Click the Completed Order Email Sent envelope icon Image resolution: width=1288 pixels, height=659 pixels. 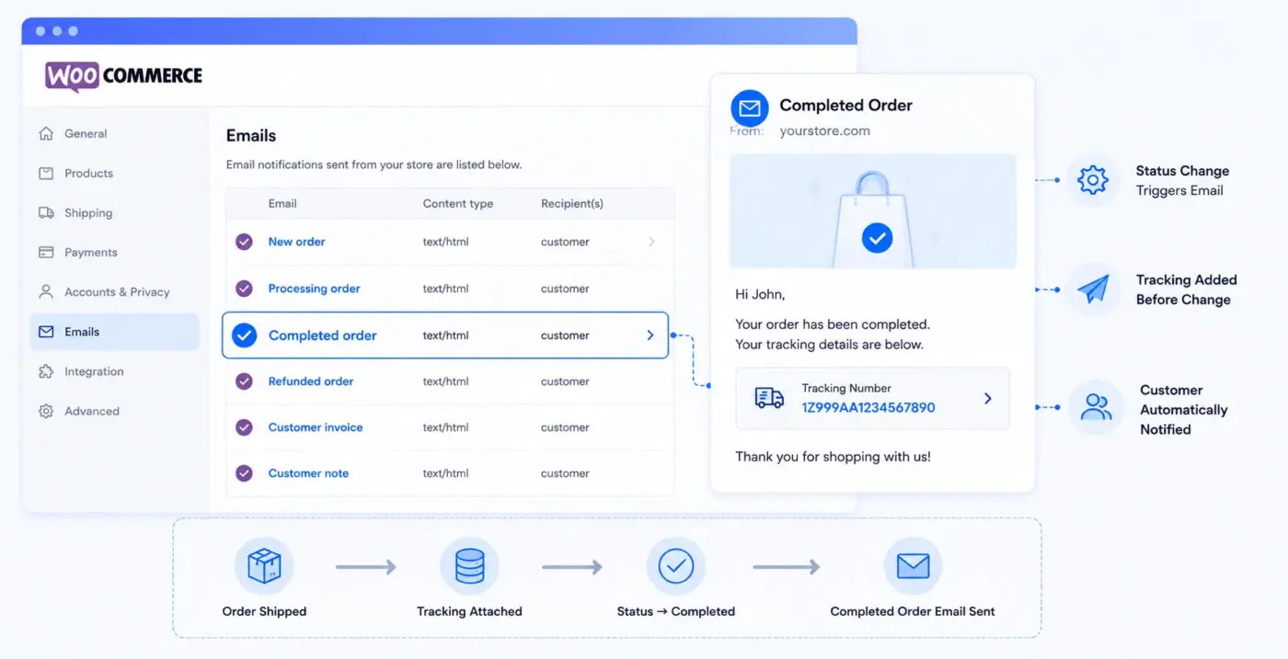click(913, 567)
